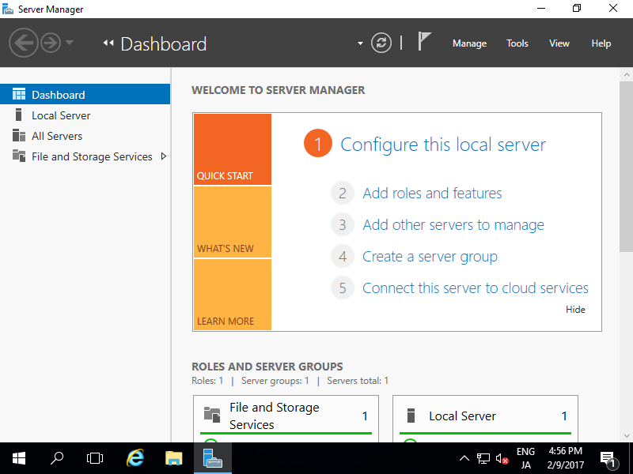Open the Tools menu
Image resolution: width=633 pixels, height=474 pixels.
517,43
